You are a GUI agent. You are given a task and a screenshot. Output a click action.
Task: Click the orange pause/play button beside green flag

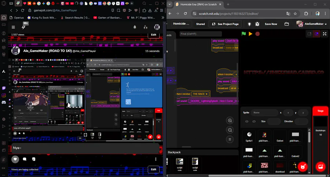point(250,34)
